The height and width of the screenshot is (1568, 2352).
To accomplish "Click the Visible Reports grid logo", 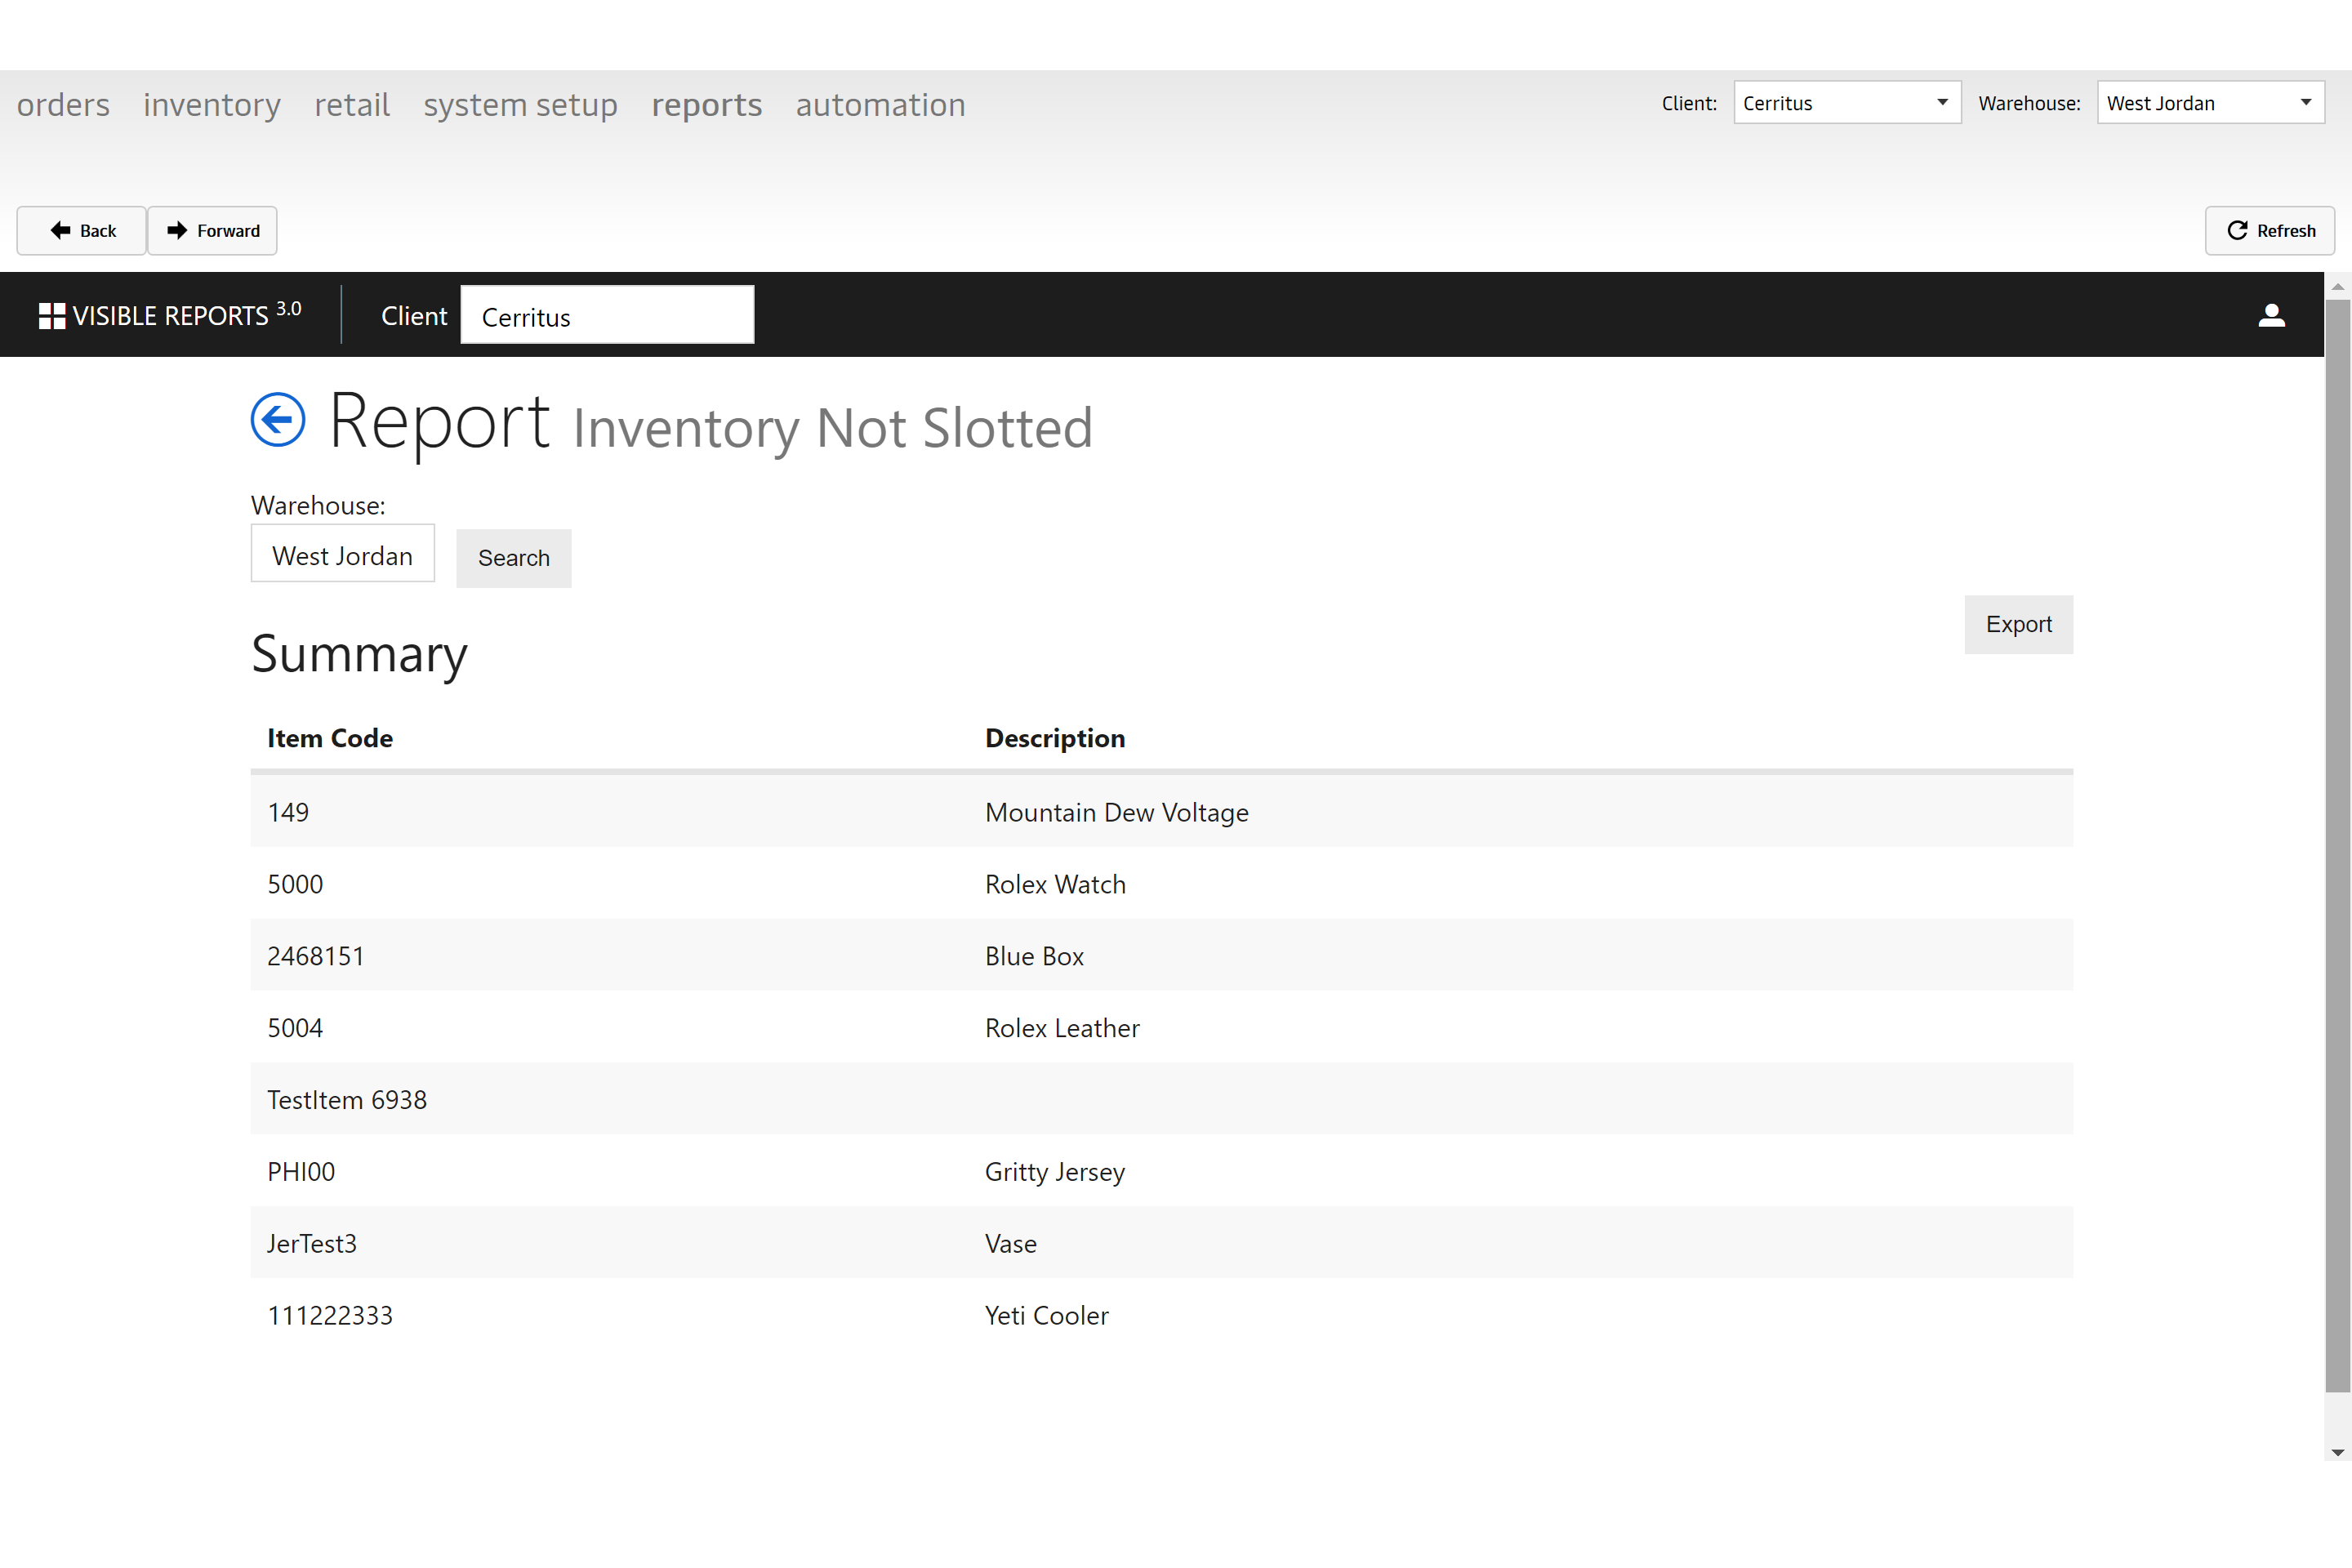I will [52, 316].
